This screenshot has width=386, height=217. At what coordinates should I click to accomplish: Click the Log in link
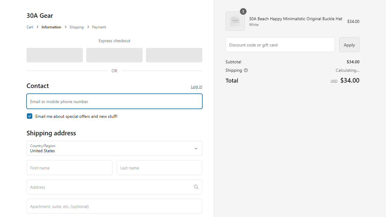coord(197,86)
